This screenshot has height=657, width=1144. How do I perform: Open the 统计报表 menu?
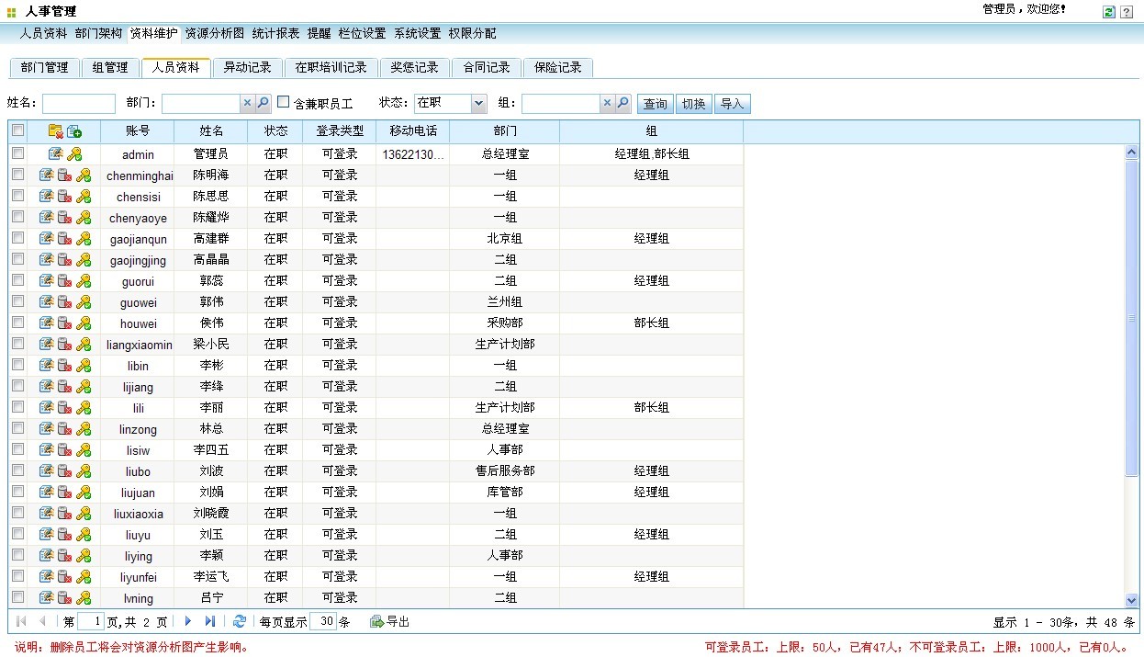[x=275, y=33]
